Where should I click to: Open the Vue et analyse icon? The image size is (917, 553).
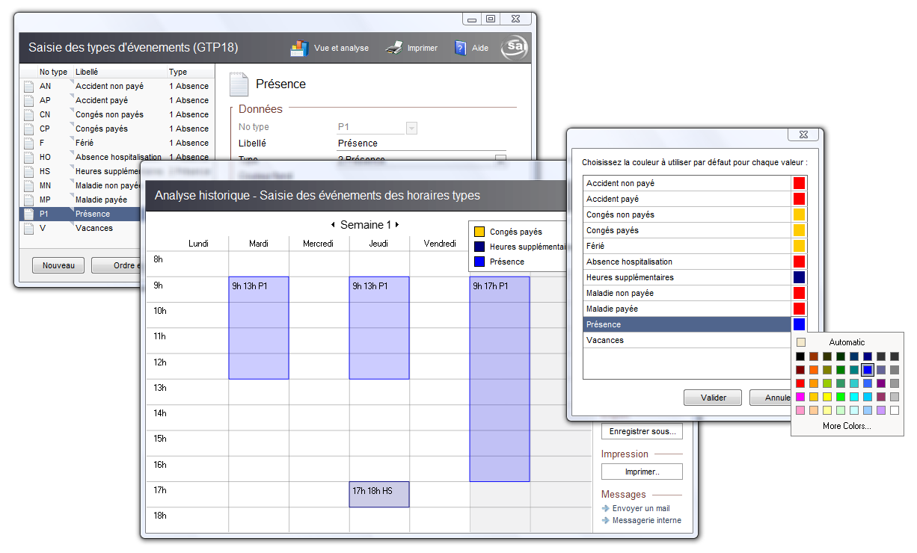(299, 48)
